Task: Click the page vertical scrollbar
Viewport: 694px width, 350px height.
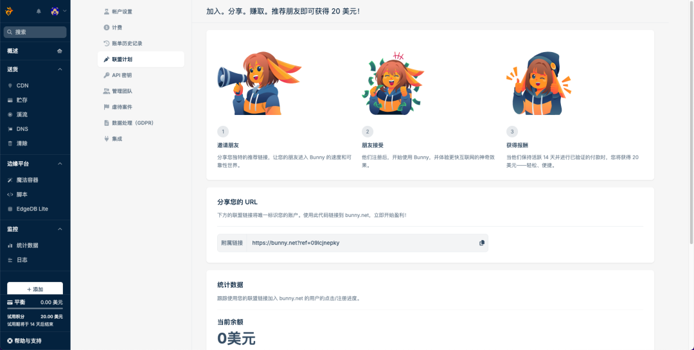Action: (691, 121)
